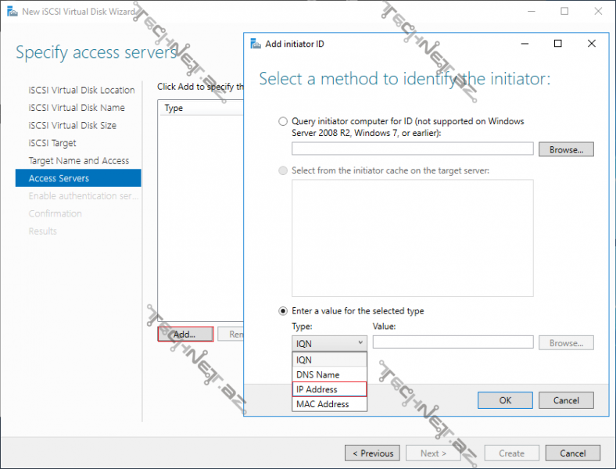Image resolution: width=616 pixels, height=469 pixels.
Task: Select Query initiator computer for ID option
Action: 283,122
